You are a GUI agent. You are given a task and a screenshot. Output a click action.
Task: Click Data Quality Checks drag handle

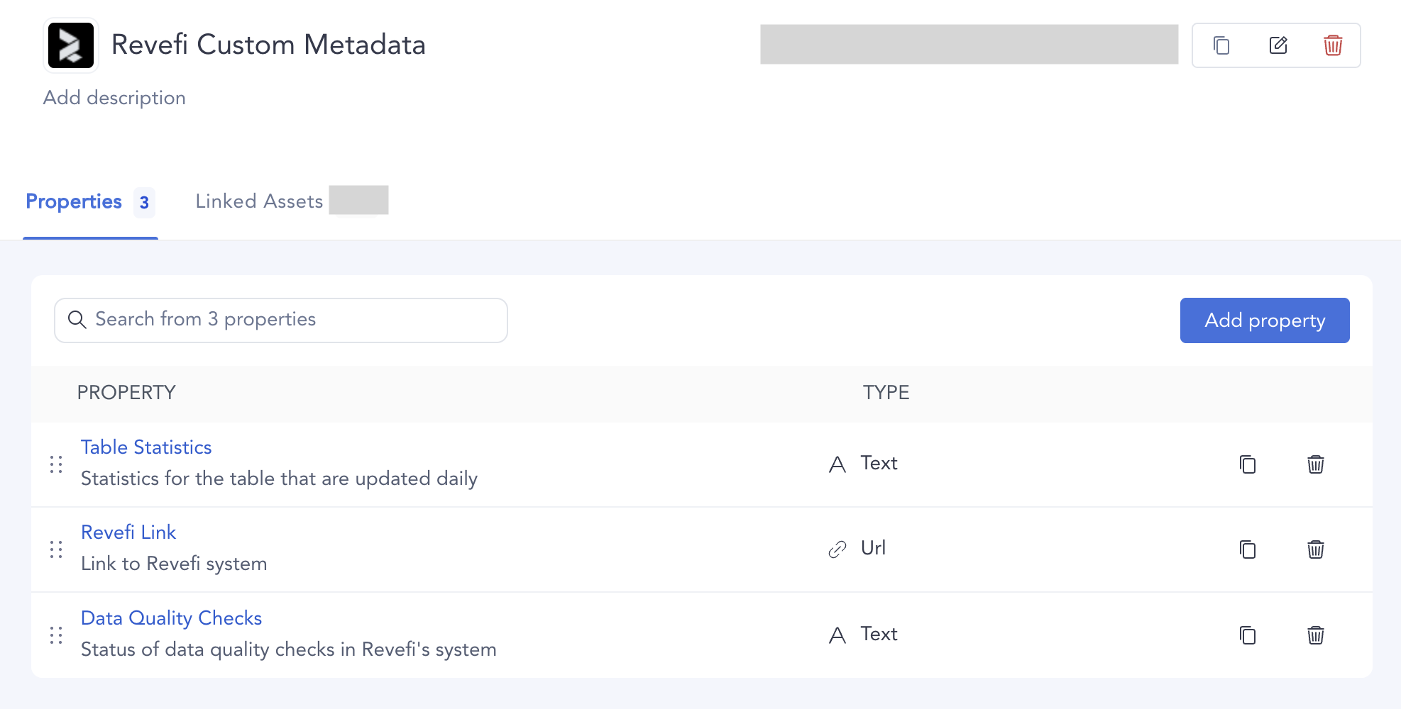[x=56, y=635]
